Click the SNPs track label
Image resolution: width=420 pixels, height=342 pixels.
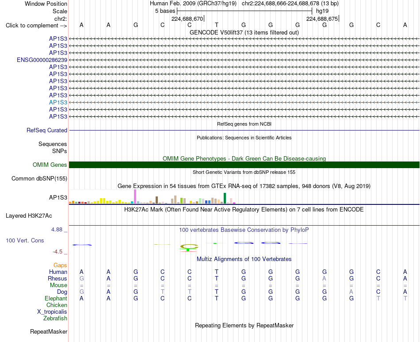(x=60, y=151)
